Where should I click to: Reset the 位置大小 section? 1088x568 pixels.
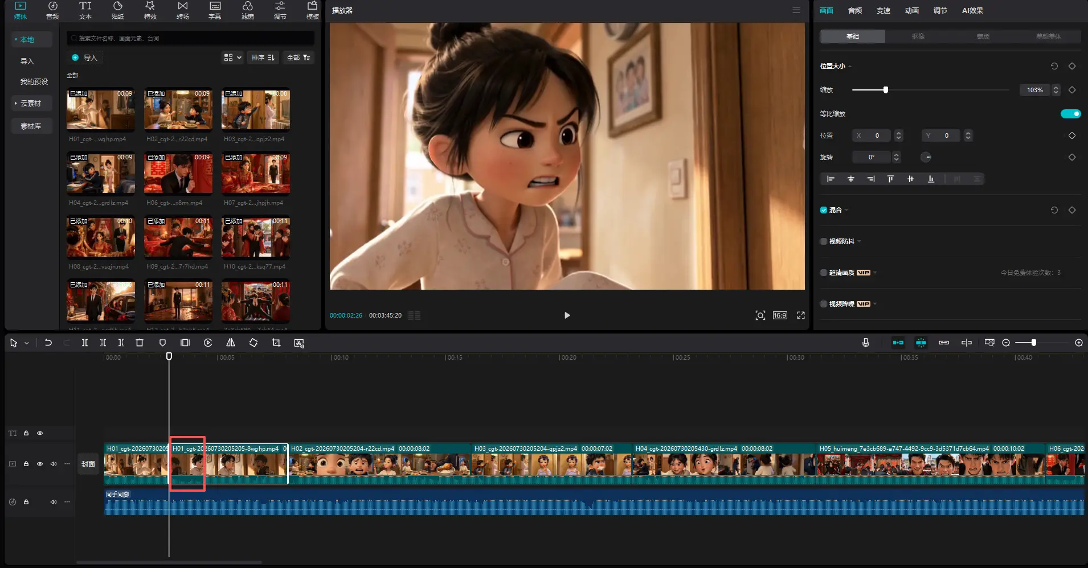point(1054,66)
